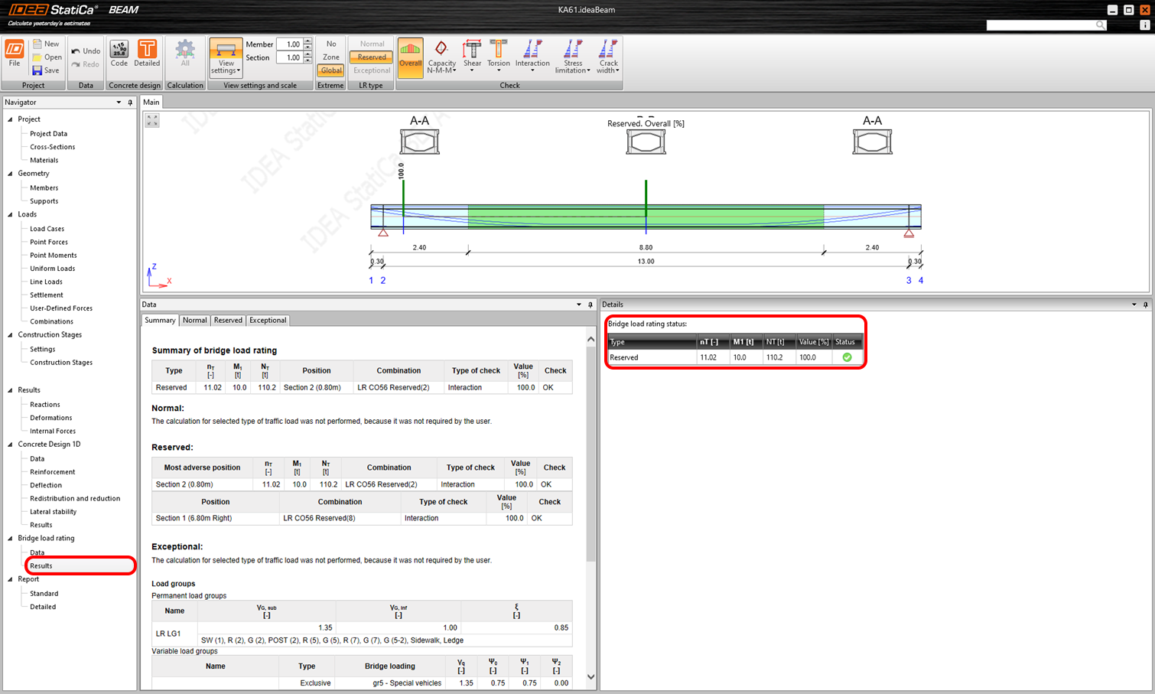Click the Member scale input field
Image resolution: width=1155 pixels, height=694 pixels.
pyautogui.click(x=289, y=44)
